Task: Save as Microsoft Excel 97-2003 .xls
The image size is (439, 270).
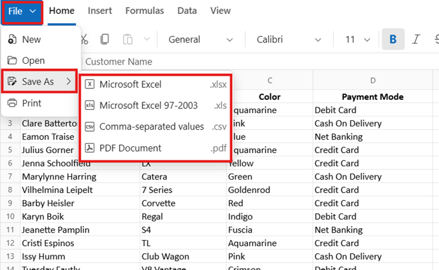Action: (x=155, y=106)
